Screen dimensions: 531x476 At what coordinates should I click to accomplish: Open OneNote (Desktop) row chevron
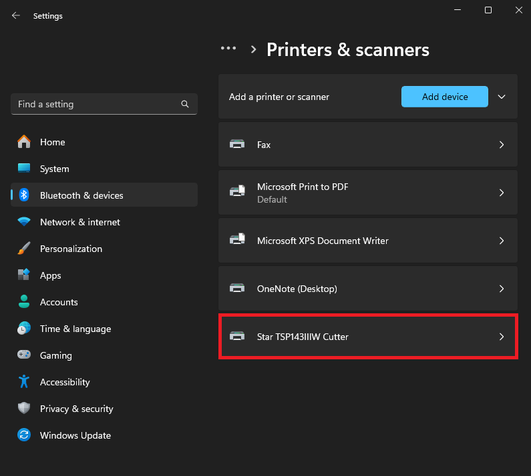click(x=502, y=289)
